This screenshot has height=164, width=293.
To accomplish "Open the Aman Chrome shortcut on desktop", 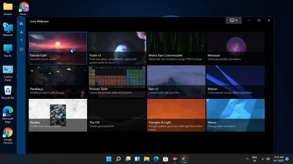I will (x=24, y=9).
